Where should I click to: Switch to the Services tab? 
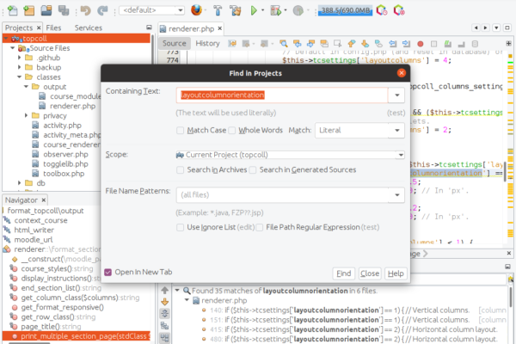89,28
